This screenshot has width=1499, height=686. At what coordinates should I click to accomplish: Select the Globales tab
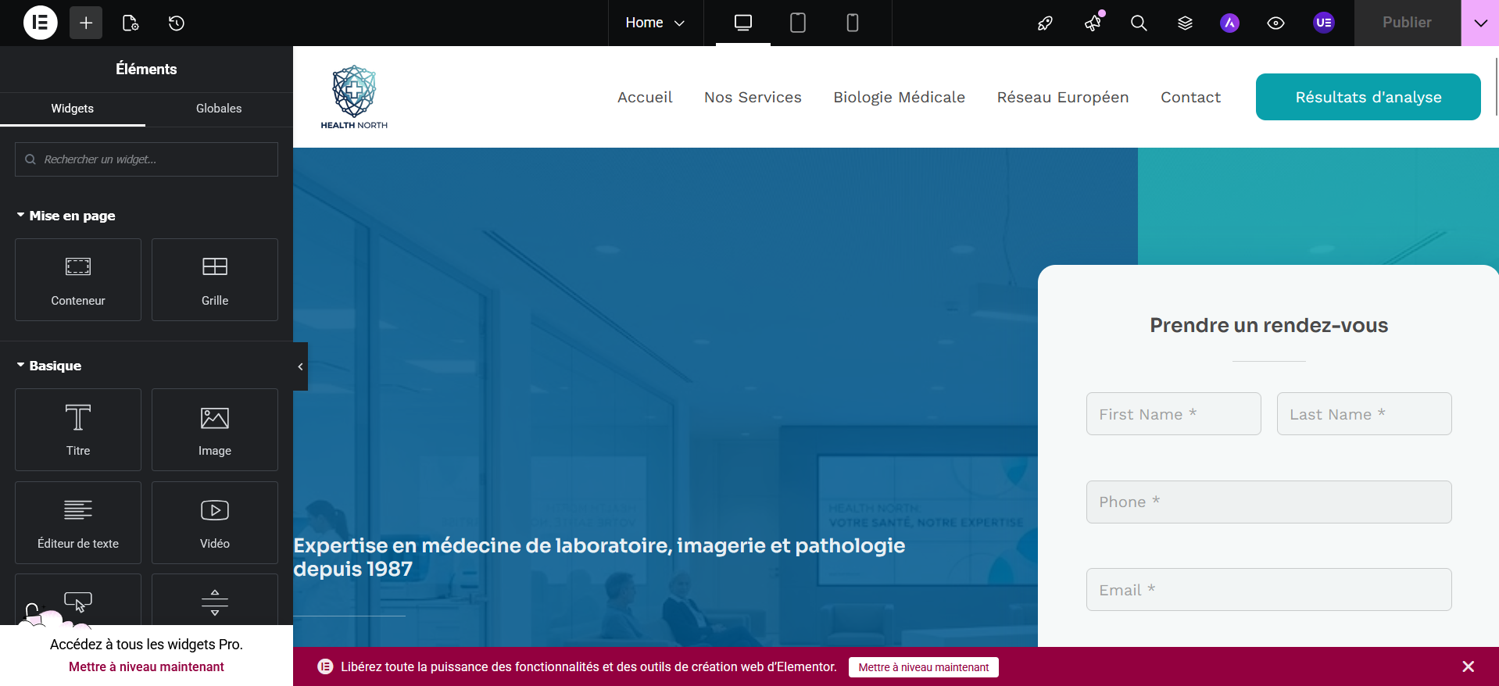pyautogui.click(x=219, y=109)
